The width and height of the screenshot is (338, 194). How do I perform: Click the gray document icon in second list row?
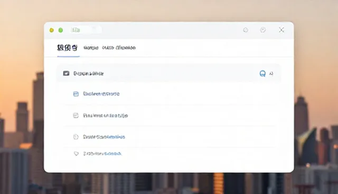(x=76, y=115)
